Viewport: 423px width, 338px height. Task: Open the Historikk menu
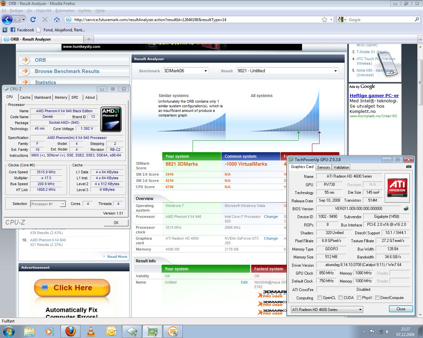click(x=44, y=11)
